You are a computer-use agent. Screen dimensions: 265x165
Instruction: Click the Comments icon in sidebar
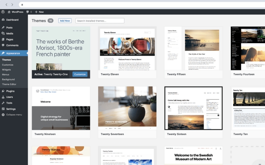tap(3, 45)
